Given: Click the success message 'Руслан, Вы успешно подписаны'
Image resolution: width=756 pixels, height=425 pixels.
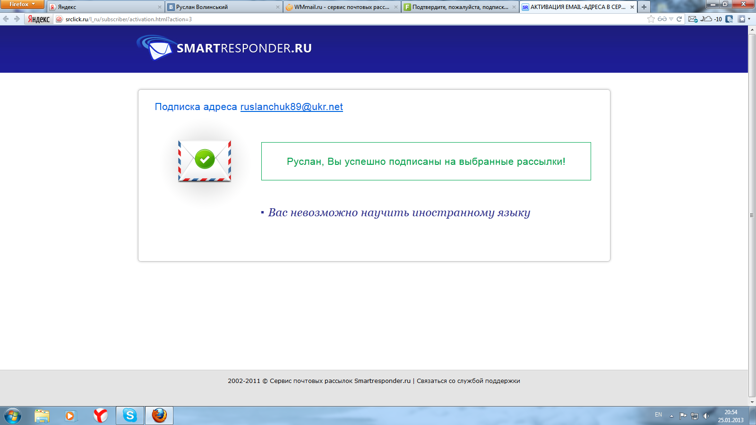Looking at the screenshot, I should click(x=426, y=161).
